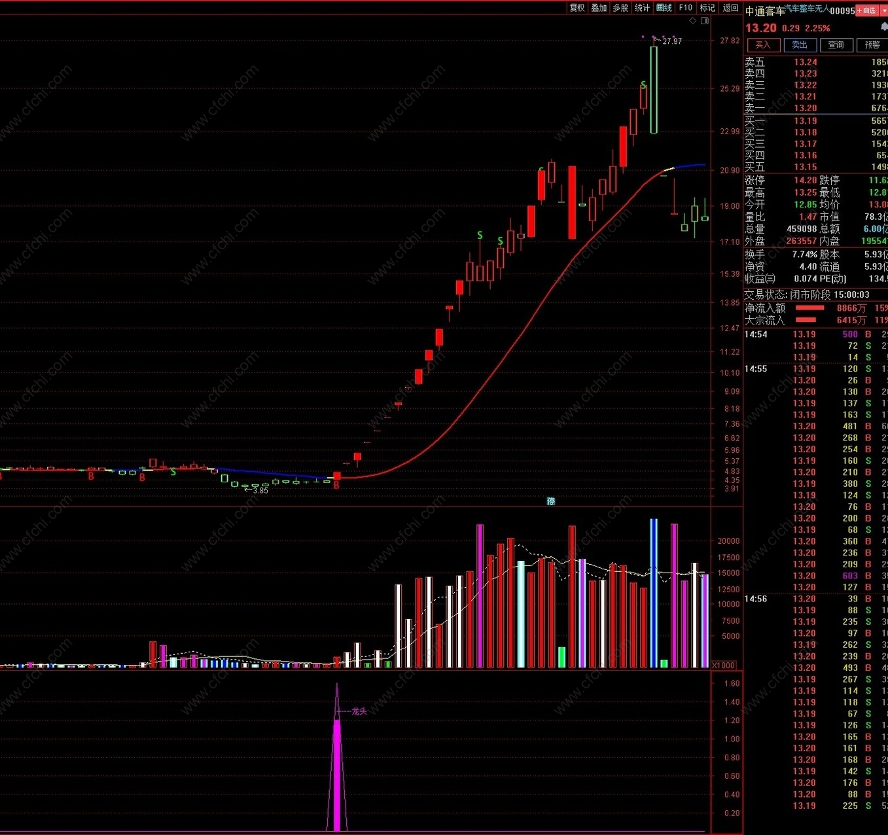This screenshot has width=888, height=835.
Task: Click the 龙头 indicator label
Action: point(359,711)
